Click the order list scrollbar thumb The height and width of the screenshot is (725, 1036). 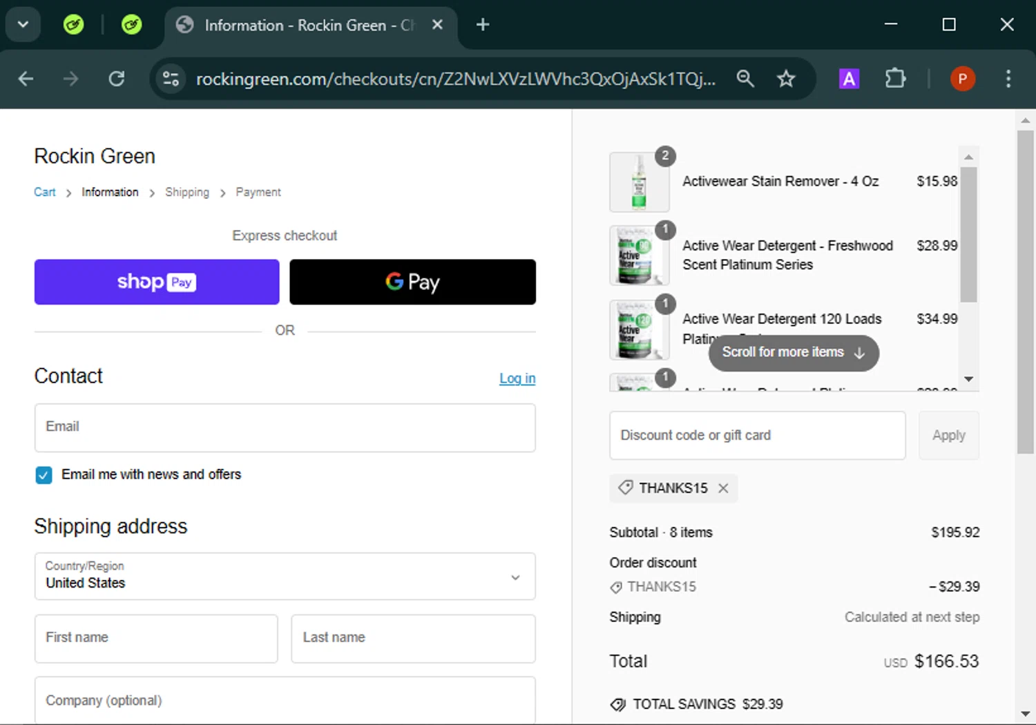coord(969,235)
